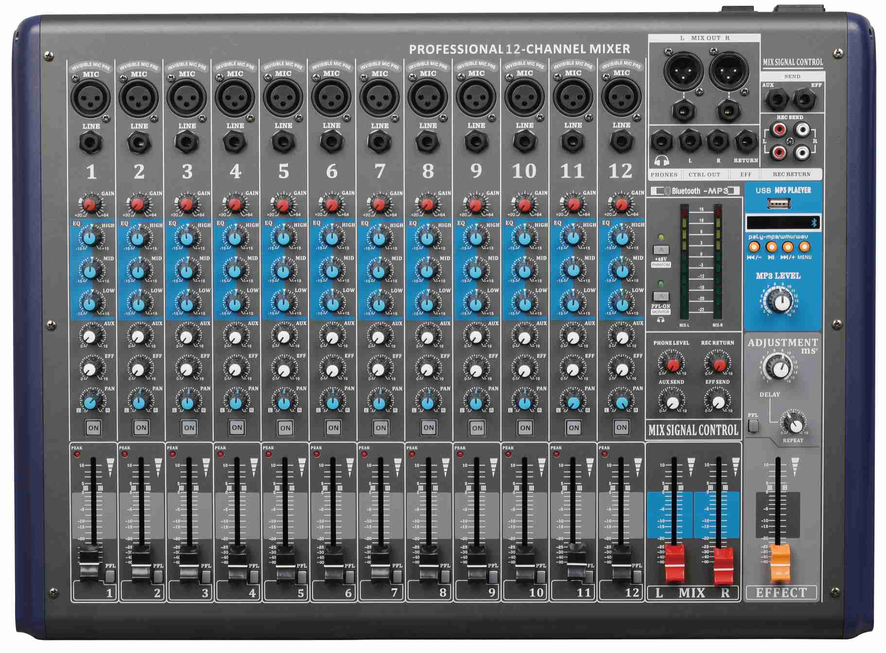Click the MP3 player play/pause button
Screen dimensions: 886x653
pyautogui.click(x=771, y=247)
